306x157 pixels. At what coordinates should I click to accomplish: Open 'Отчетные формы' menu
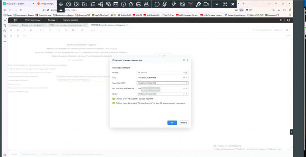coord(34,20)
